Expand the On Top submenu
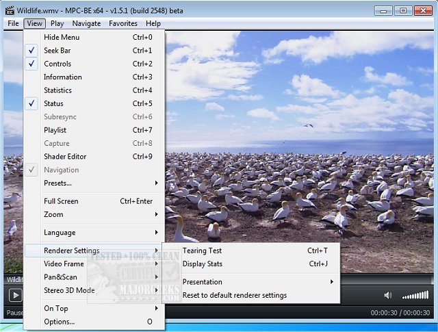438x332 pixels. (94, 309)
